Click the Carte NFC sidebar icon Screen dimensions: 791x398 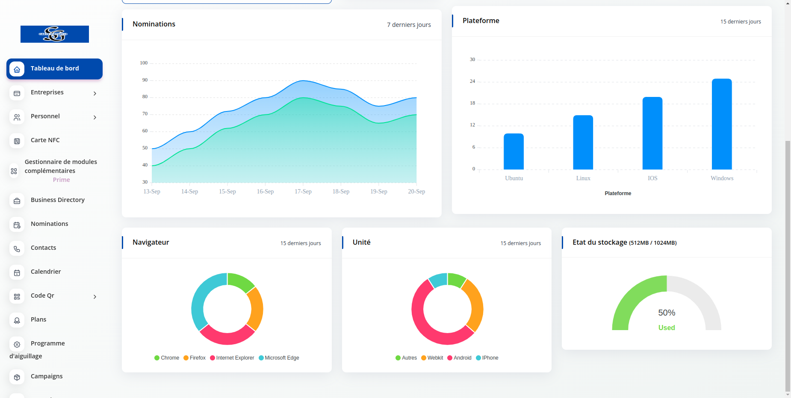pos(17,141)
